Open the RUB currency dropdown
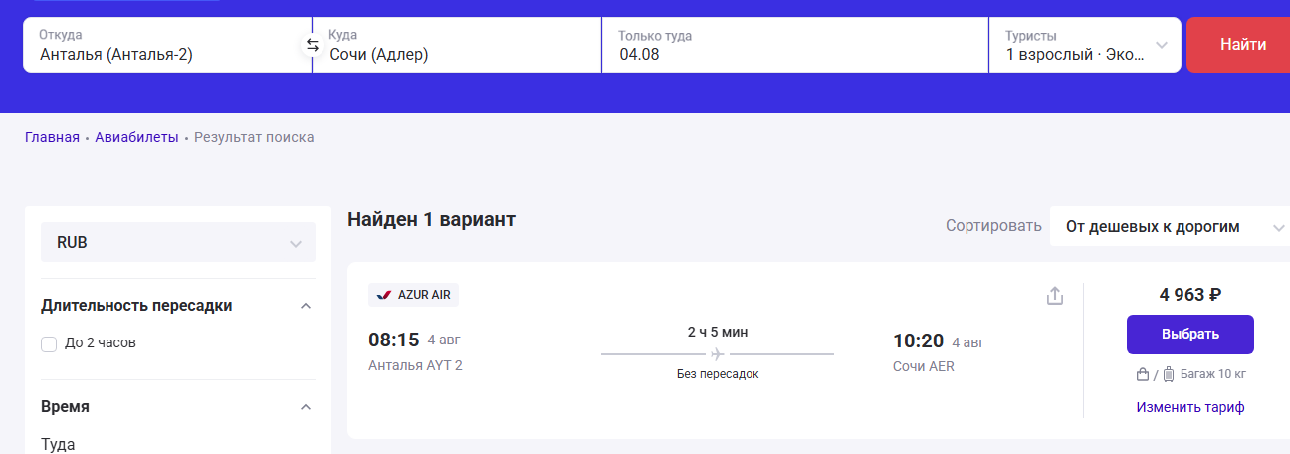Viewport: 1290px width, 454px height. [x=178, y=242]
